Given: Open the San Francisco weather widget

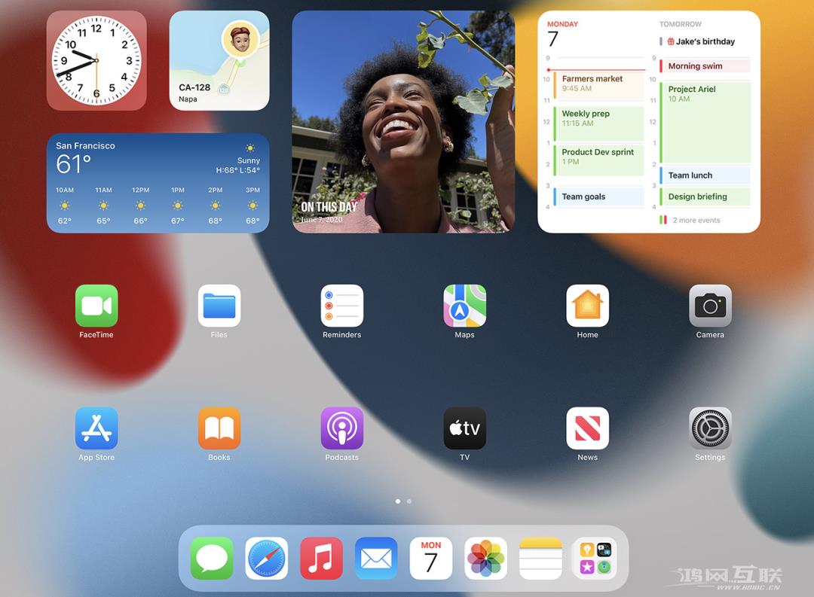Looking at the screenshot, I should pos(158,183).
